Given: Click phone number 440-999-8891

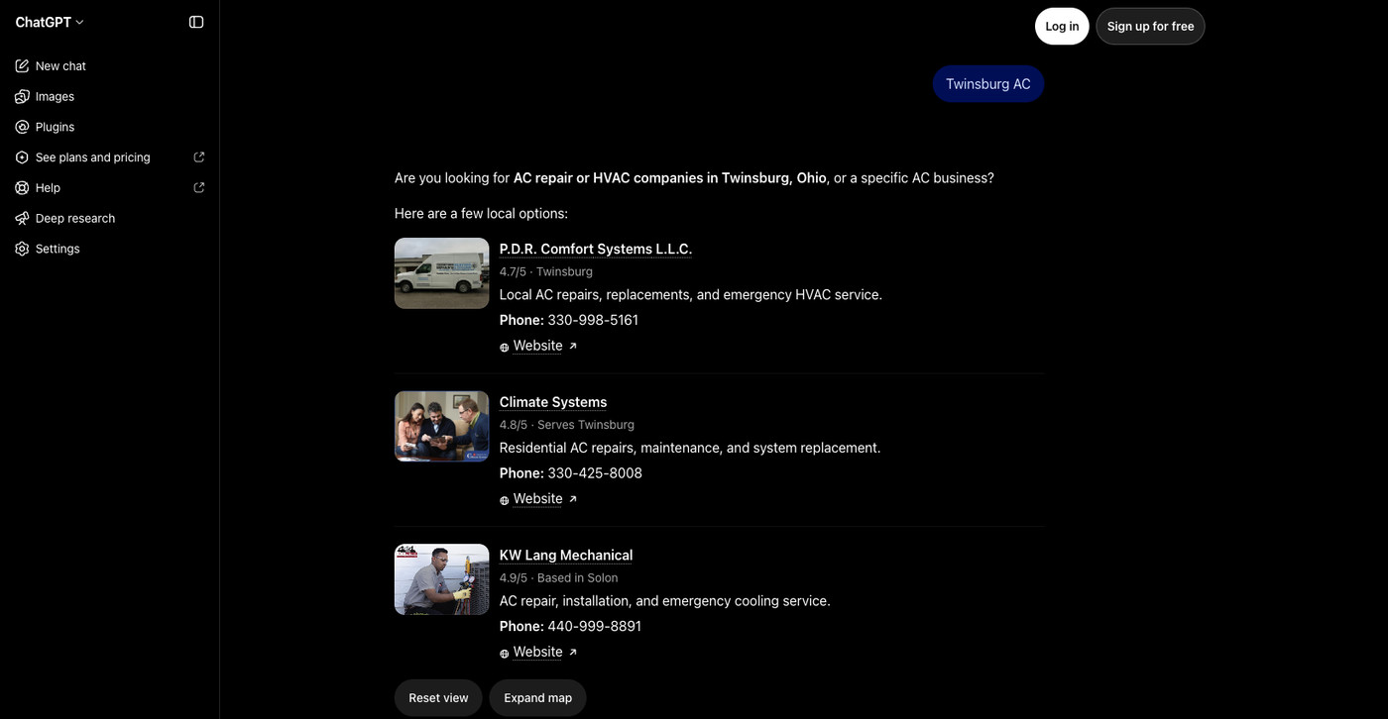Looking at the screenshot, I should pyautogui.click(x=595, y=627).
